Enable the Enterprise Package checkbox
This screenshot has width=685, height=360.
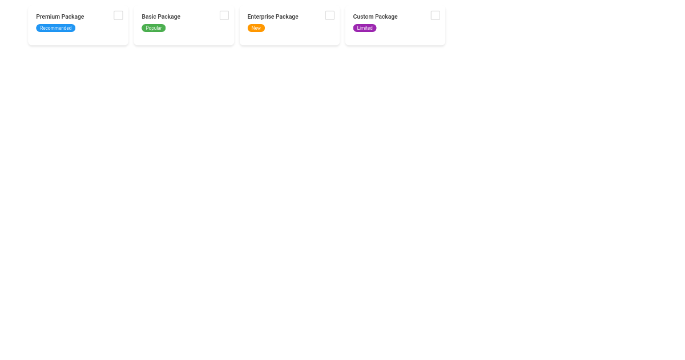pyautogui.click(x=329, y=15)
